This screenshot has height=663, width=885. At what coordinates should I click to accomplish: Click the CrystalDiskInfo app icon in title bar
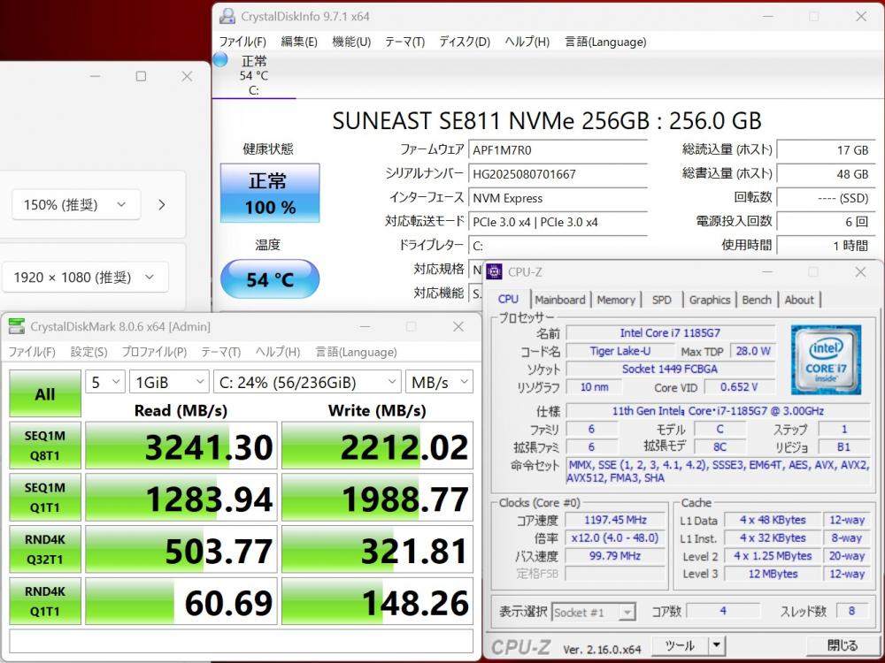pos(227,16)
